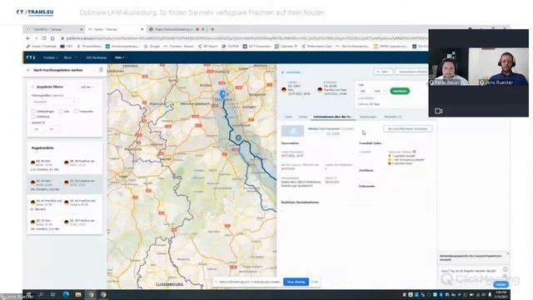Tick the second (middle) vehicle type checkbox
Image resolution: width=533 pixels, height=300 pixels.
pos(61,111)
